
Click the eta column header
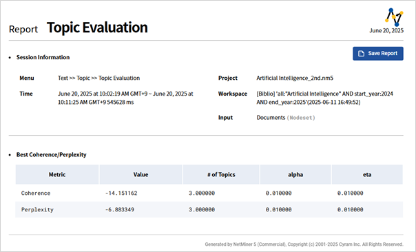367,175
